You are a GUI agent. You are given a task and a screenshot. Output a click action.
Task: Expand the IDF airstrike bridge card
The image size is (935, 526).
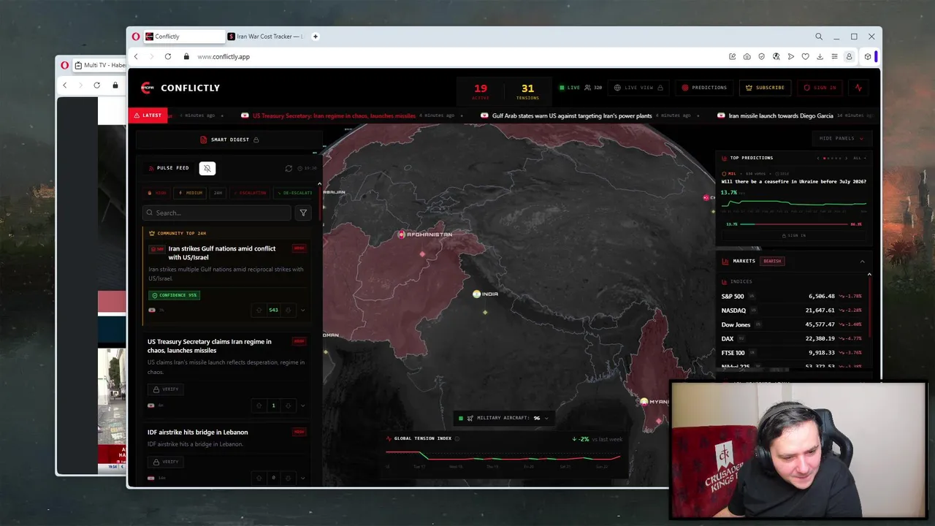302,478
